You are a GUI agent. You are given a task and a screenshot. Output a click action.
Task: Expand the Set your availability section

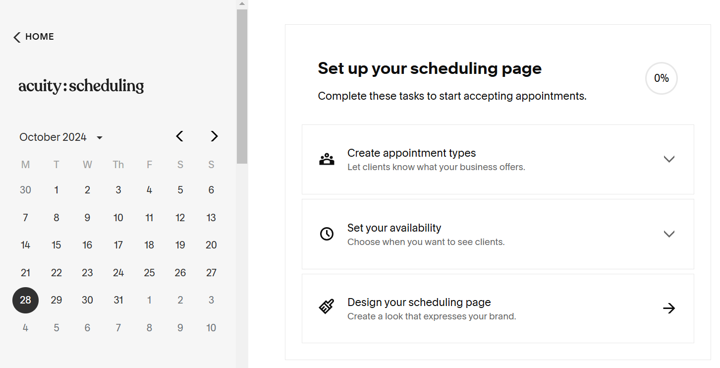(669, 234)
